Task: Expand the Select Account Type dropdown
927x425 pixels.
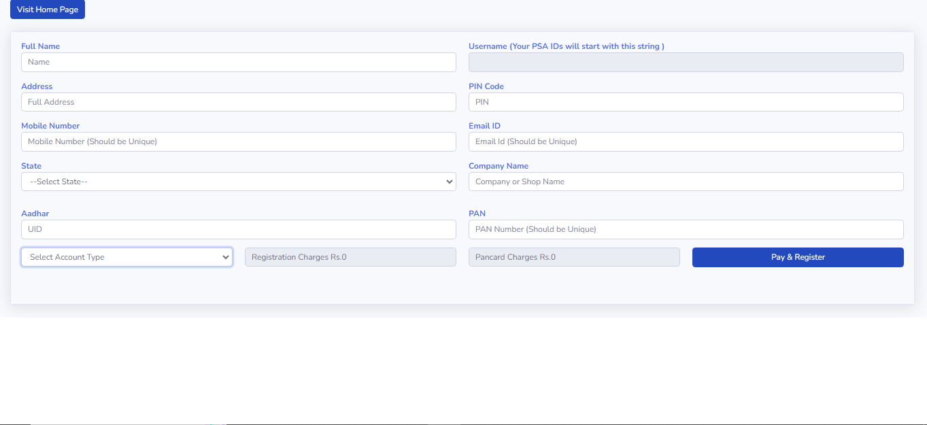Action: (x=127, y=257)
